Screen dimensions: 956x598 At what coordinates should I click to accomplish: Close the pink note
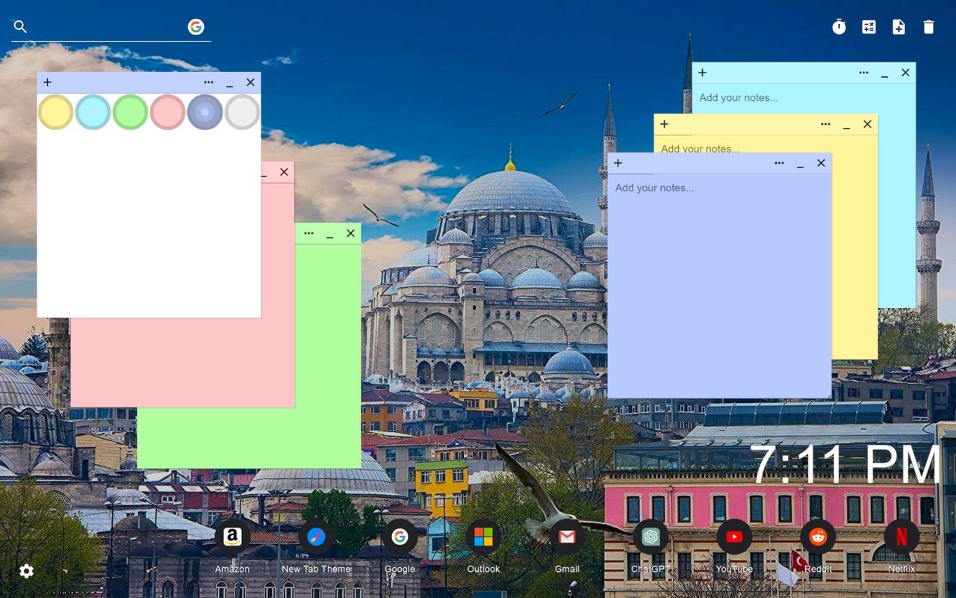tap(284, 172)
